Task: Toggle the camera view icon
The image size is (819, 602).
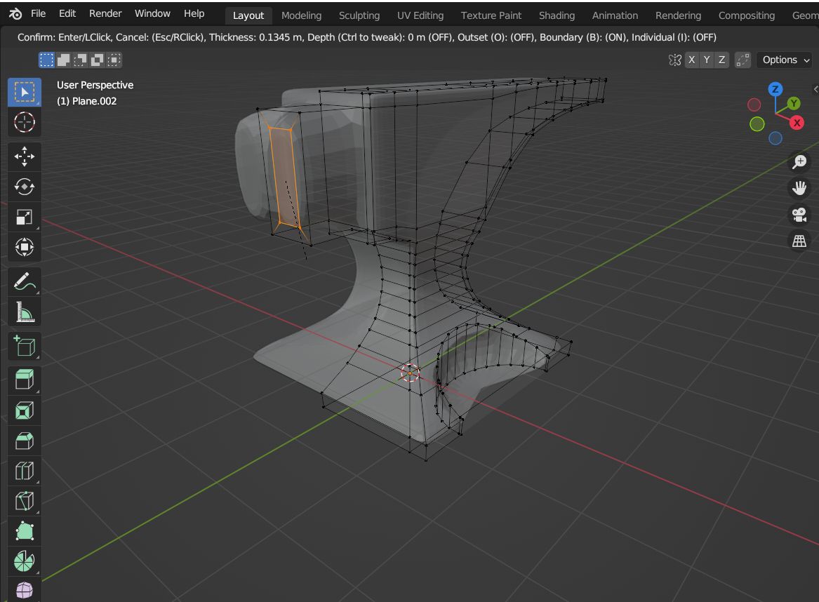Action: (x=799, y=215)
